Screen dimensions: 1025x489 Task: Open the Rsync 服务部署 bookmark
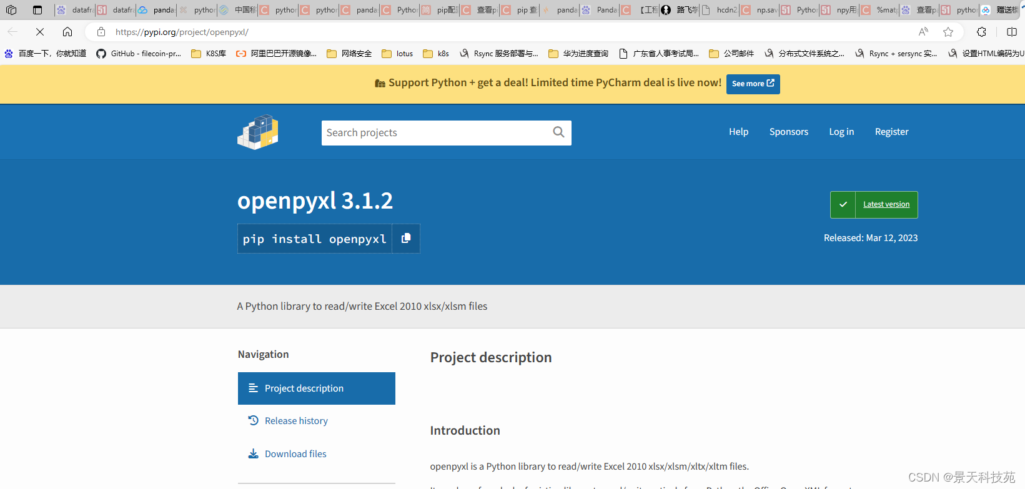click(x=498, y=54)
